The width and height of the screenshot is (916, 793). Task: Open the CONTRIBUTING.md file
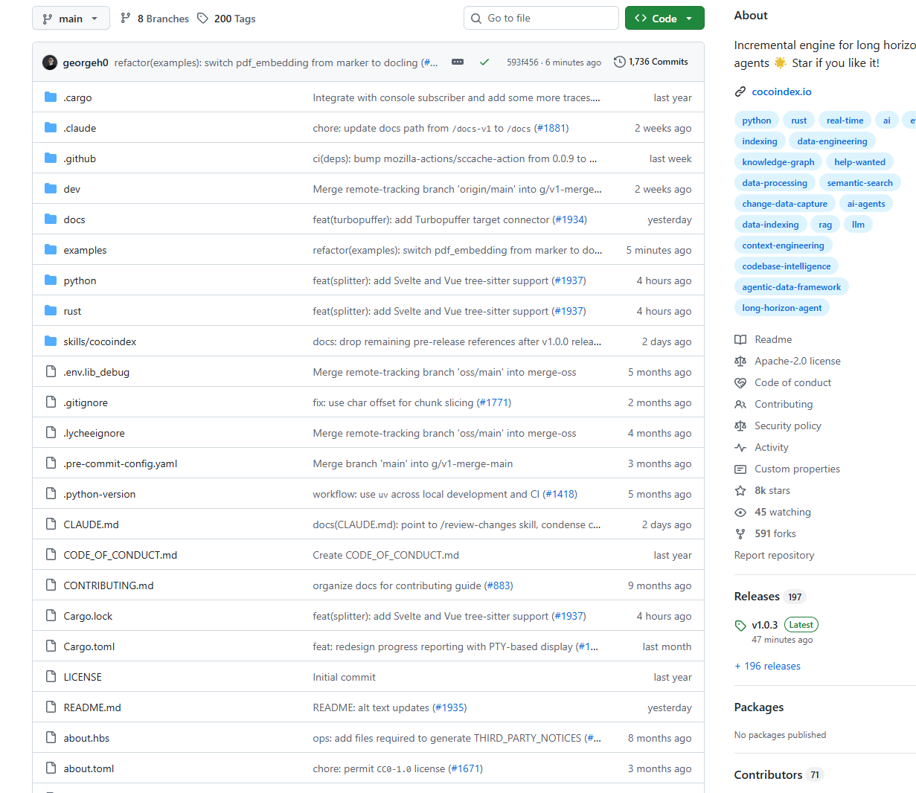tap(109, 585)
